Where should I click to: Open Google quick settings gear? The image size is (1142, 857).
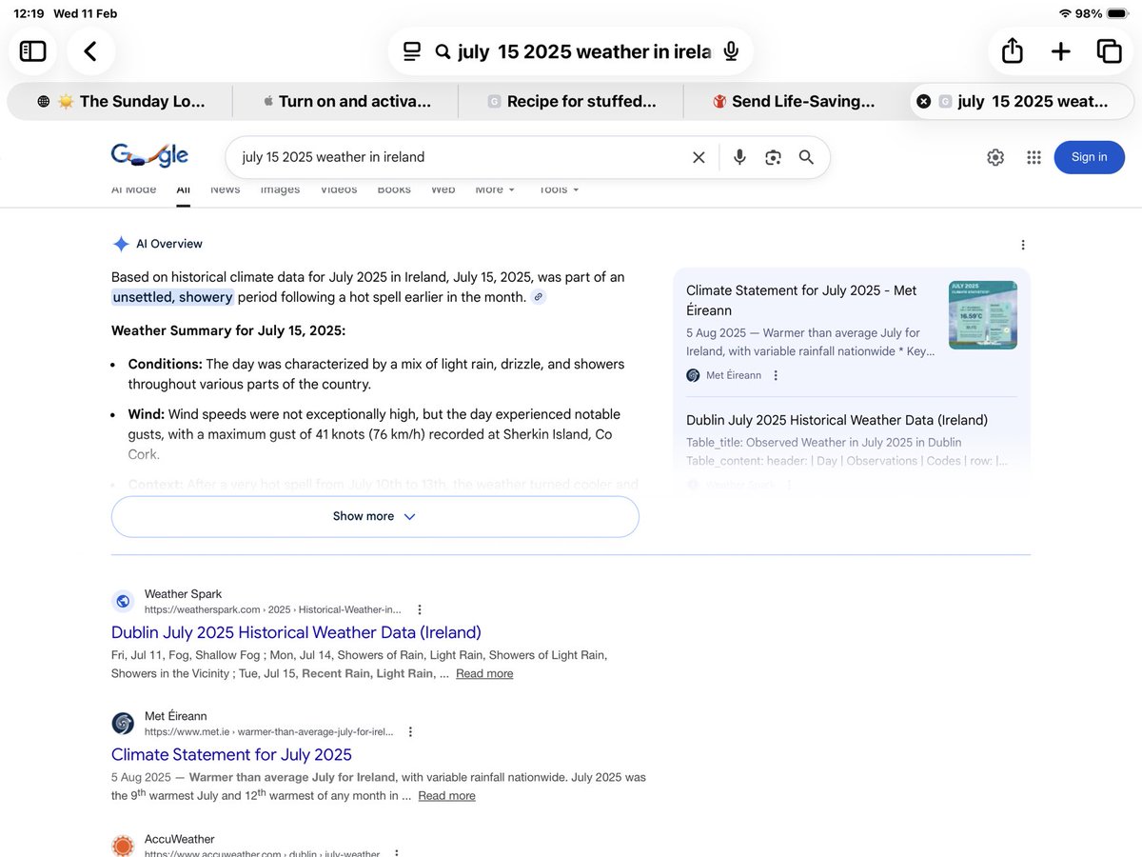tap(995, 157)
